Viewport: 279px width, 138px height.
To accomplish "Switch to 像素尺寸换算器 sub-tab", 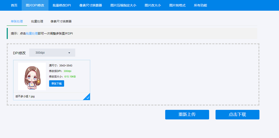I will 61,21.
